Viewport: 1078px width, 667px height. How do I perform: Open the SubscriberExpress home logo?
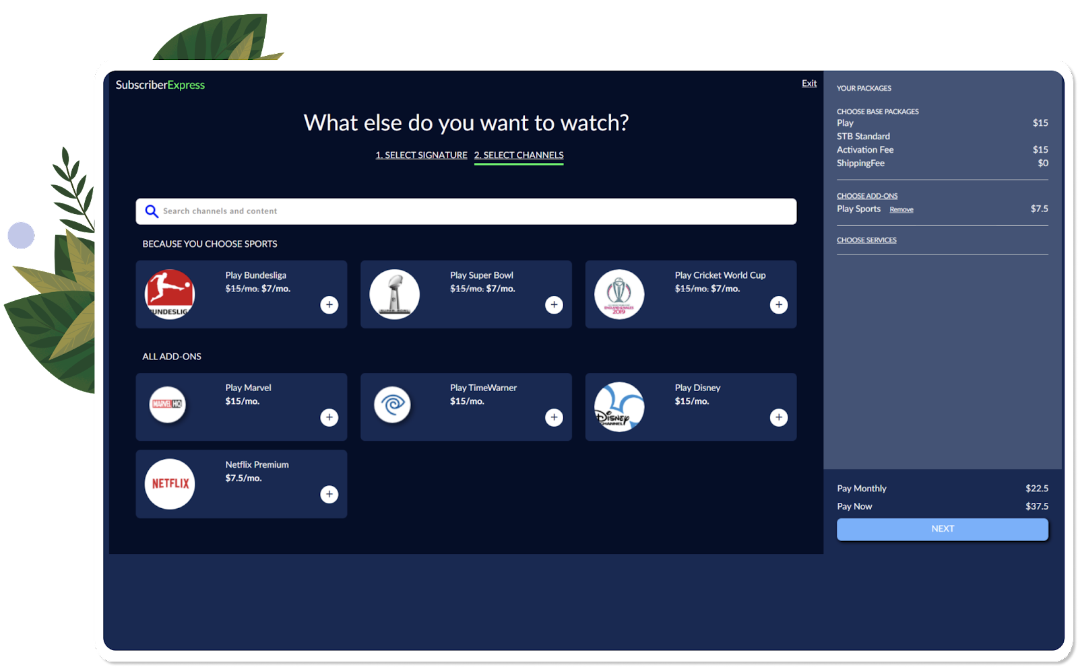[x=160, y=85]
